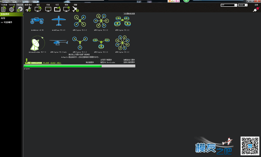This screenshot has width=261, height=157.
Task: Click the 测试版固件 beta firmware link
Action: (x=90, y=62)
